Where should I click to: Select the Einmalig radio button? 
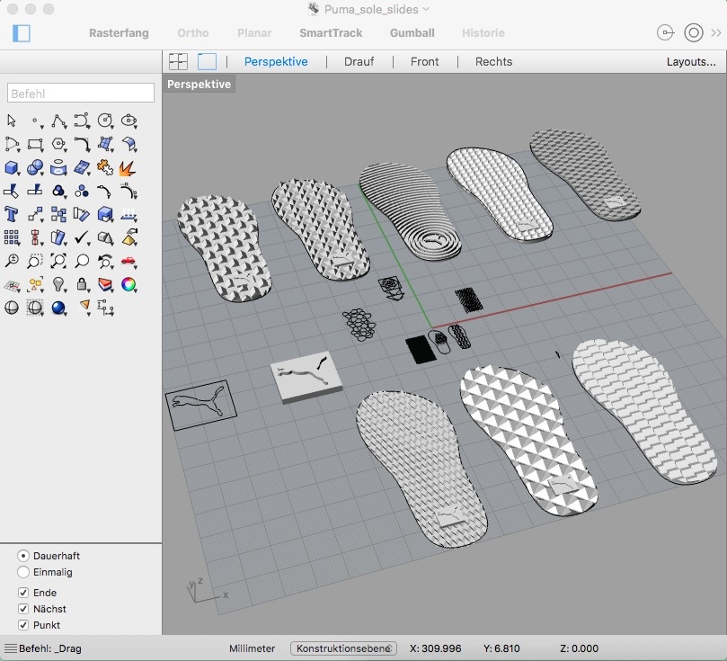(23, 572)
